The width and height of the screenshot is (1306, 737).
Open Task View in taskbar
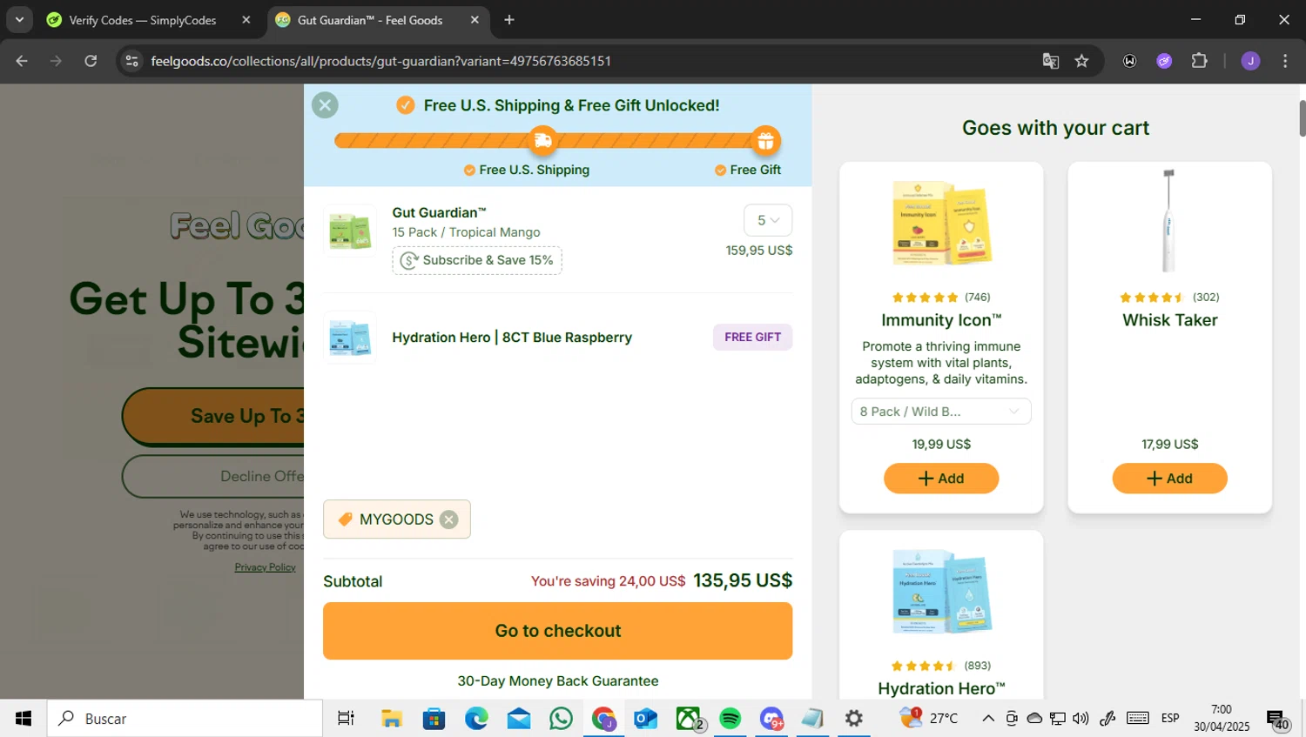point(346,719)
